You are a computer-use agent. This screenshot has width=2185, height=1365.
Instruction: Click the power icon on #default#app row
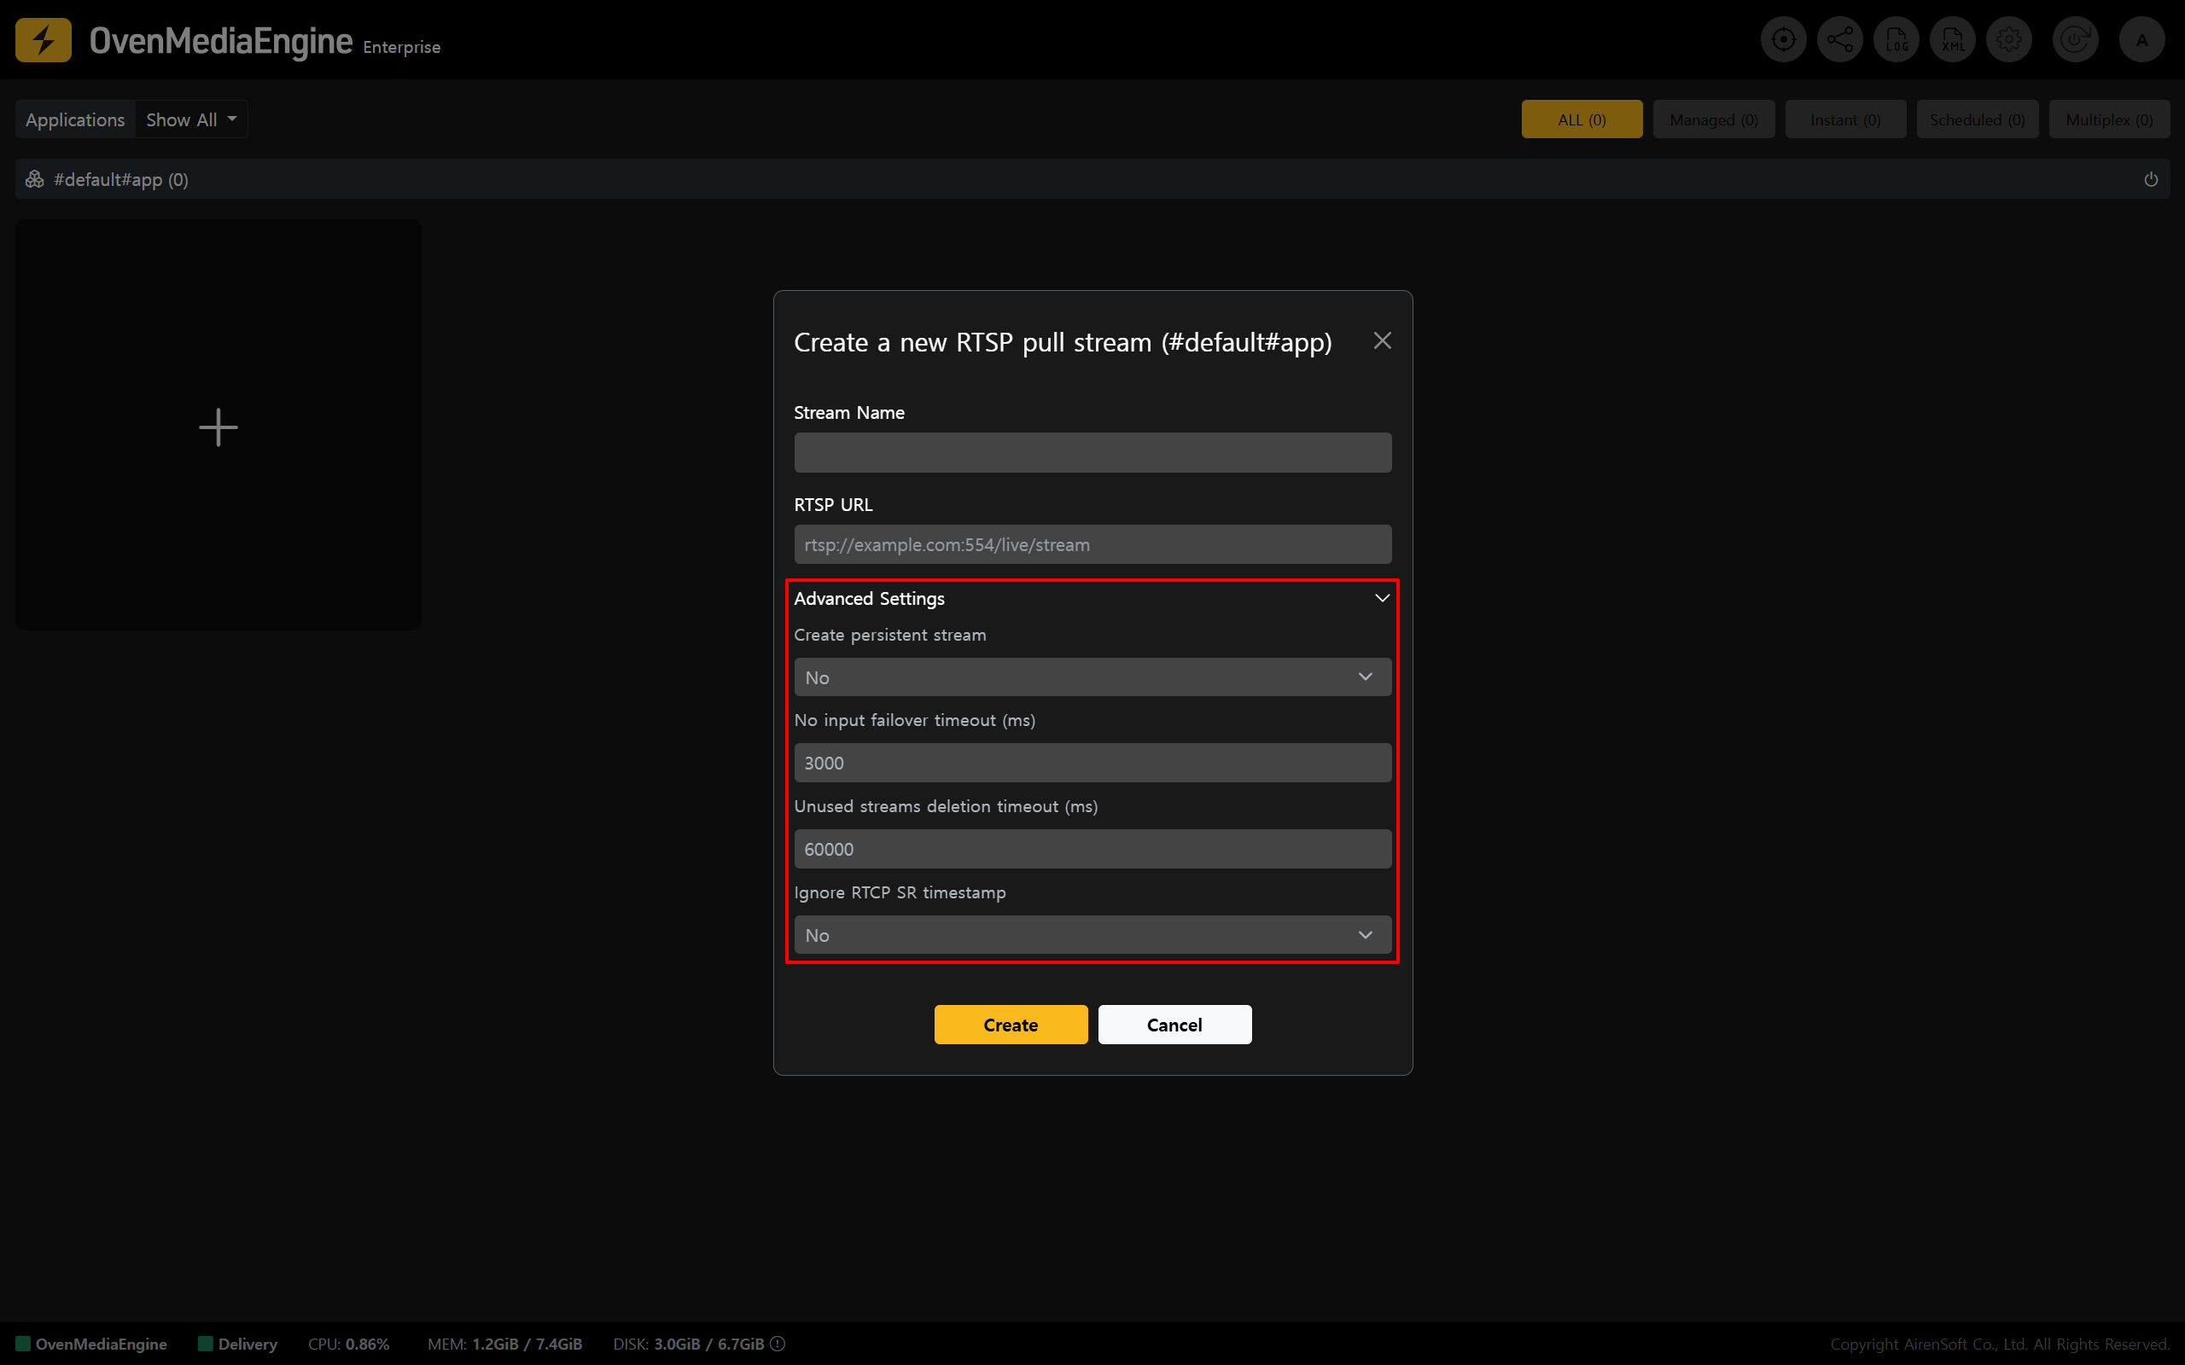coord(2151,180)
